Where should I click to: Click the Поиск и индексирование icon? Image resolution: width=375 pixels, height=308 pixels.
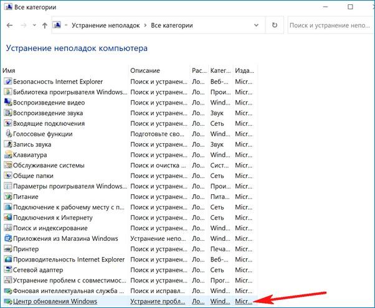[8, 228]
